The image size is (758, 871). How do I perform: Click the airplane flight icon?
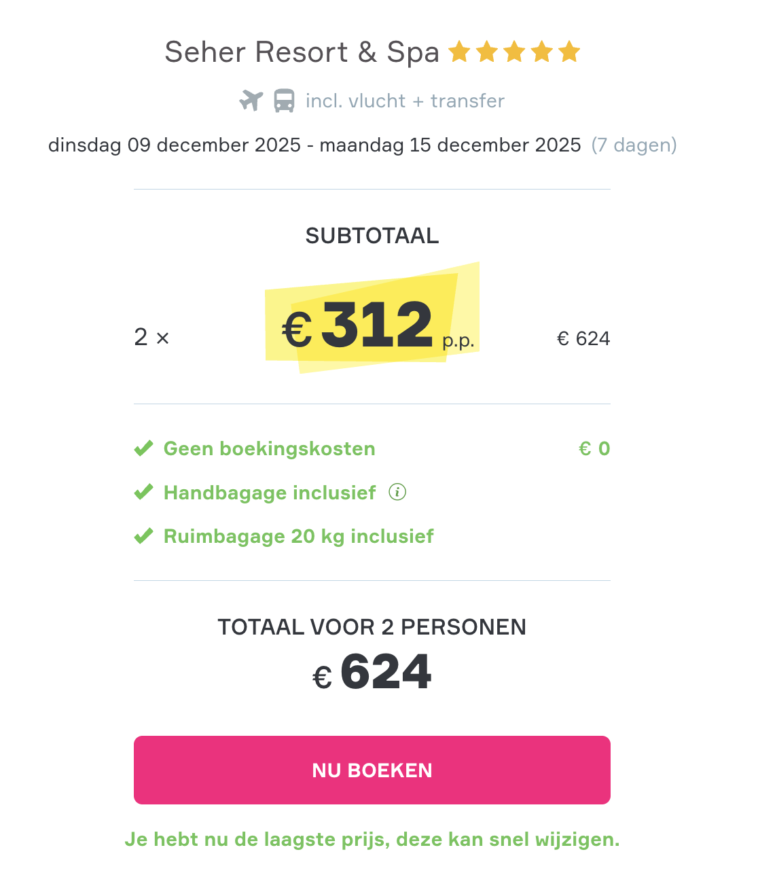click(x=251, y=101)
